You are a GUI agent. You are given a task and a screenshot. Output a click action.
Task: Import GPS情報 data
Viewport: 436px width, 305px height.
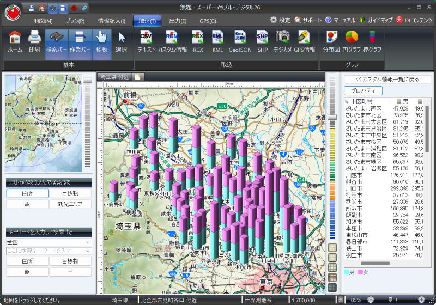[x=305, y=42]
